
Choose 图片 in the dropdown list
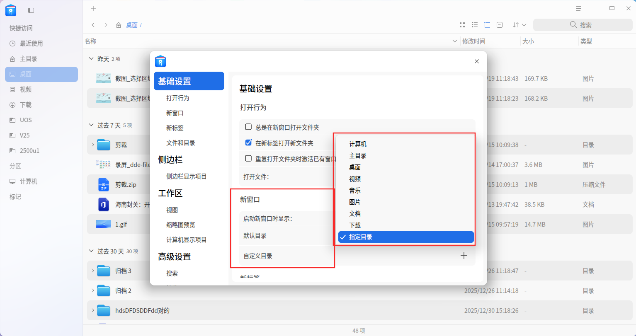[406, 202]
